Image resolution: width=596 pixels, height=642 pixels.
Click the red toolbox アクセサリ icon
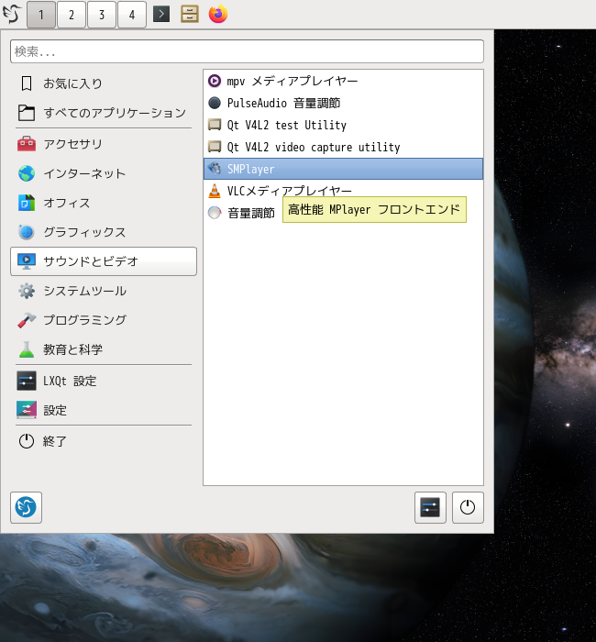27,144
